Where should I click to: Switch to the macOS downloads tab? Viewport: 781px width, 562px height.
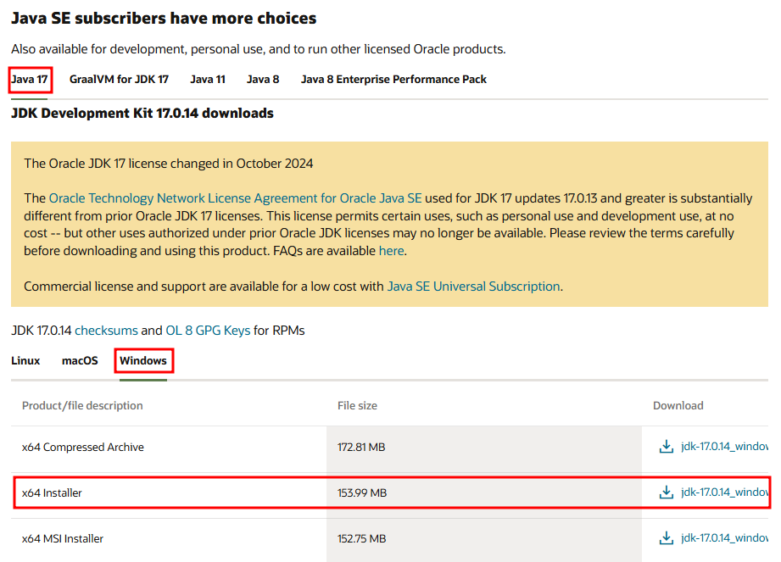(x=80, y=361)
